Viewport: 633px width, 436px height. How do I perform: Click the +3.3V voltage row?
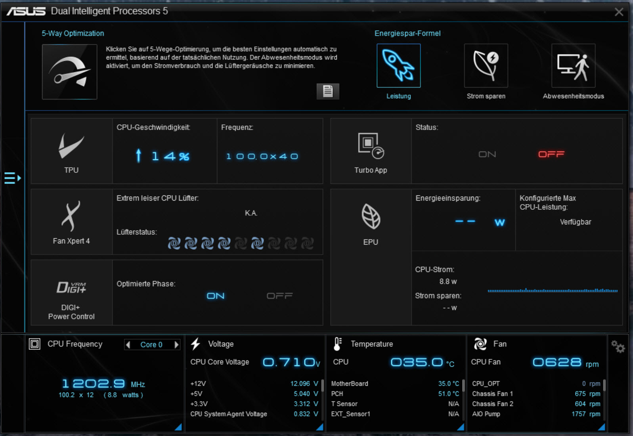click(254, 404)
